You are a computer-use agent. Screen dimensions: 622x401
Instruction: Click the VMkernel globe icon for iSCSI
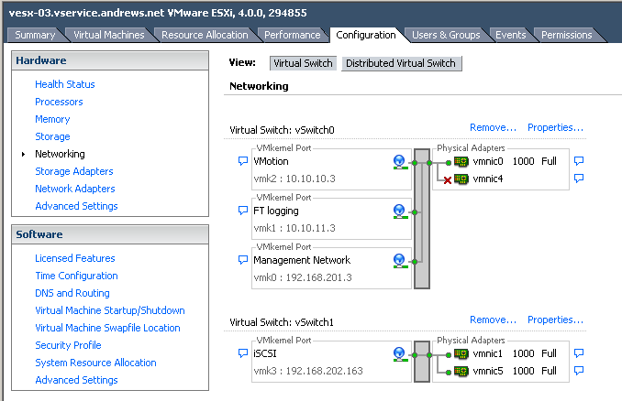[x=400, y=354]
